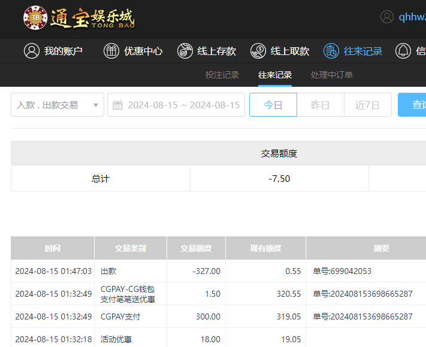Click the qhhw username link
The image size is (426, 347).
412,17
